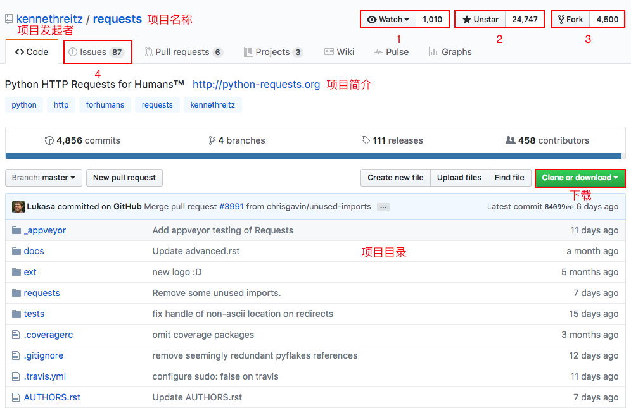Open the docs folder
The height and width of the screenshot is (408, 631).
click(34, 251)
